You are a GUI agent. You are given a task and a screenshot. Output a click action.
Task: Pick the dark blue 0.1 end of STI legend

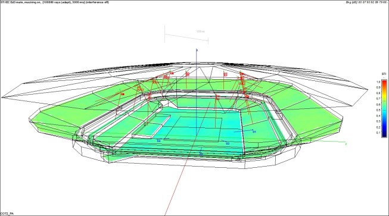pyautogui.click(x=384, y=133)
